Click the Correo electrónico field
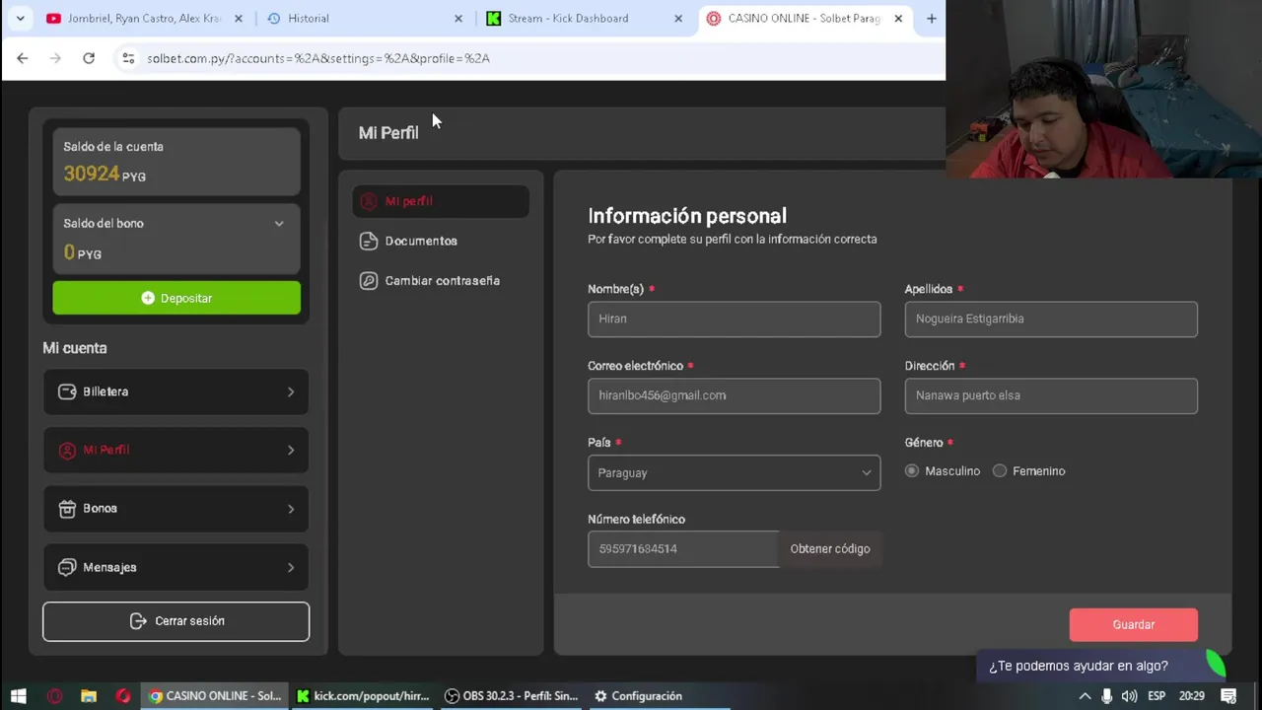Viewport: 1262px width, 710px height. click(x=734, y=395)
